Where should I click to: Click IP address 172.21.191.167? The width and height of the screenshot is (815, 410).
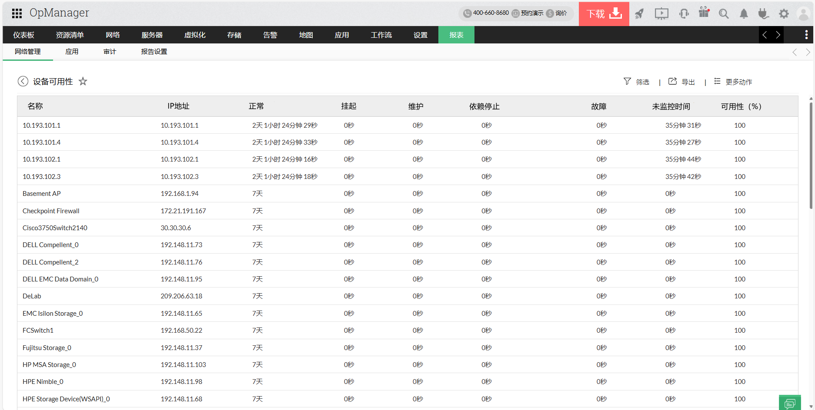[x=183, y=211]
